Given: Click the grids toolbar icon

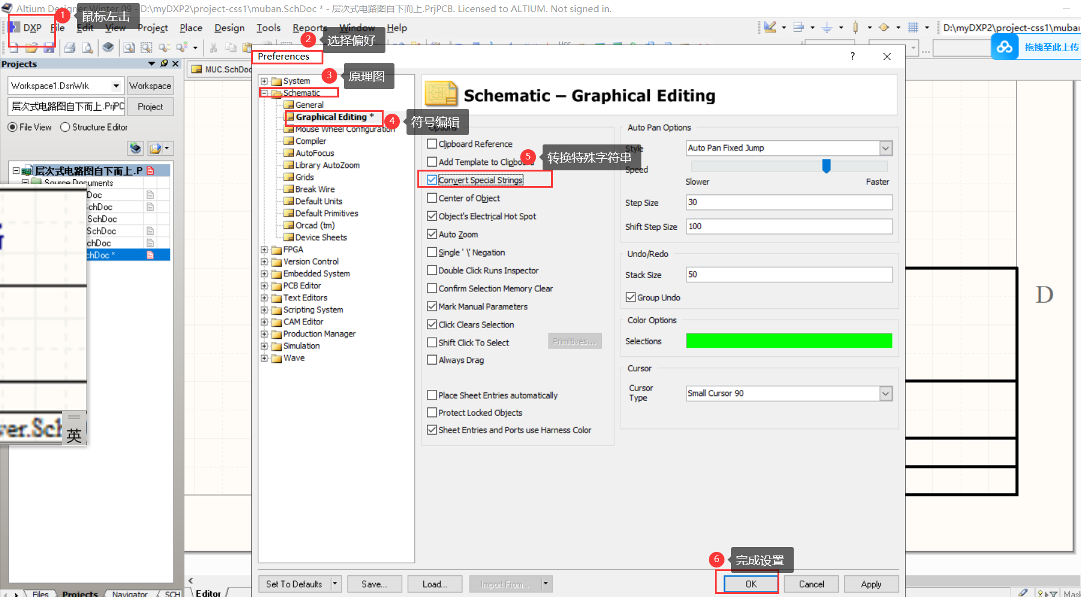Looking at the screenshot, I should pos(913,27).
